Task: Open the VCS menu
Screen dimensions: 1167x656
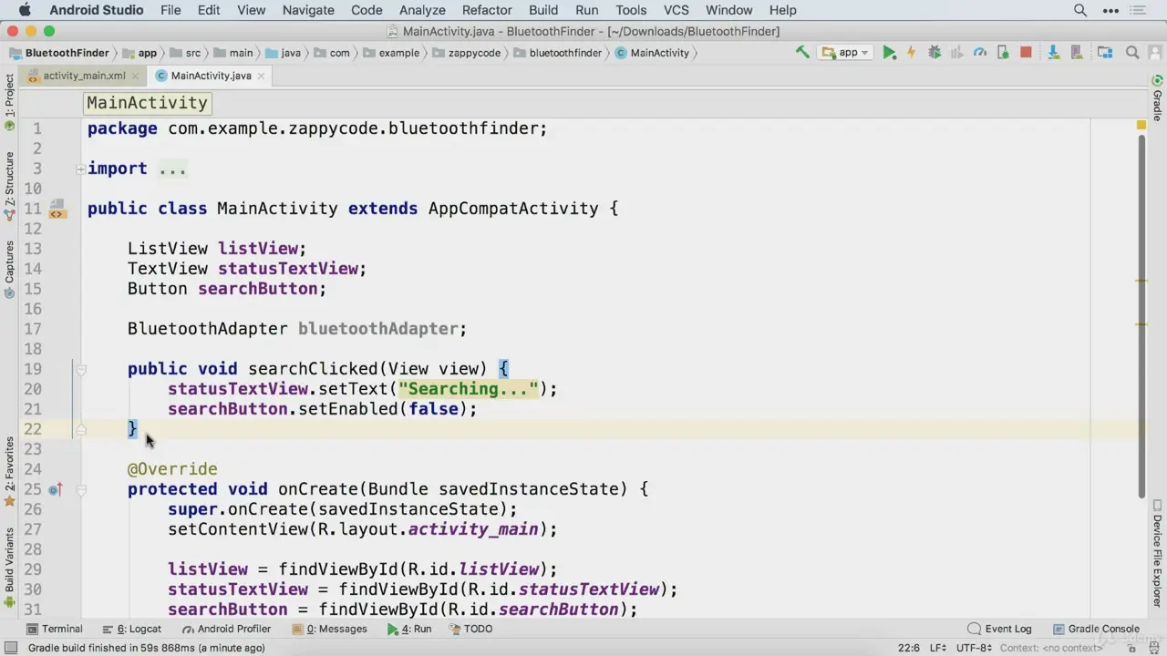Action: pyautogui.click(x=676, y=10)
